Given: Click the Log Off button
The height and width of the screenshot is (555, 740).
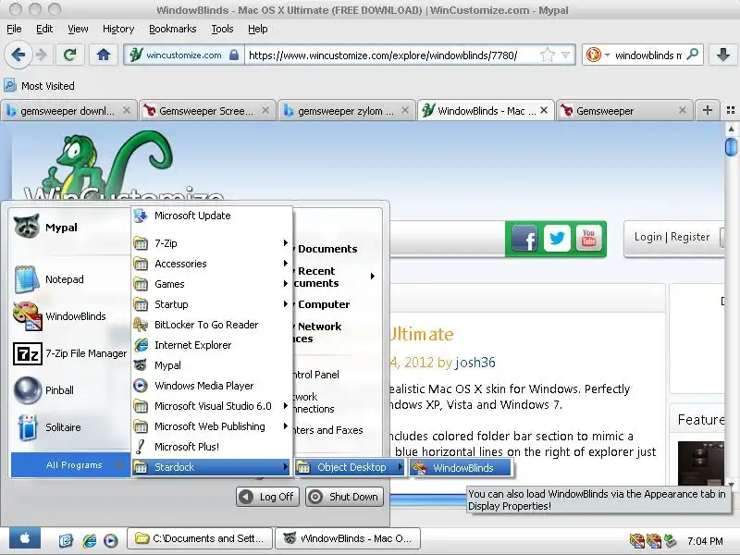Looking at the screenshot, I should coord(267,497).
